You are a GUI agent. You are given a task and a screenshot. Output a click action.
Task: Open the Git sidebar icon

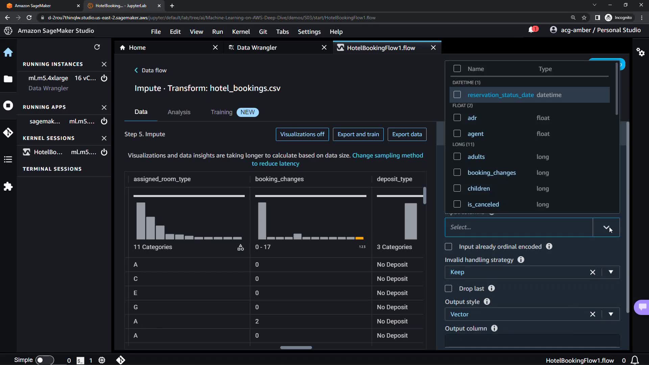click(x=8, y=132)
